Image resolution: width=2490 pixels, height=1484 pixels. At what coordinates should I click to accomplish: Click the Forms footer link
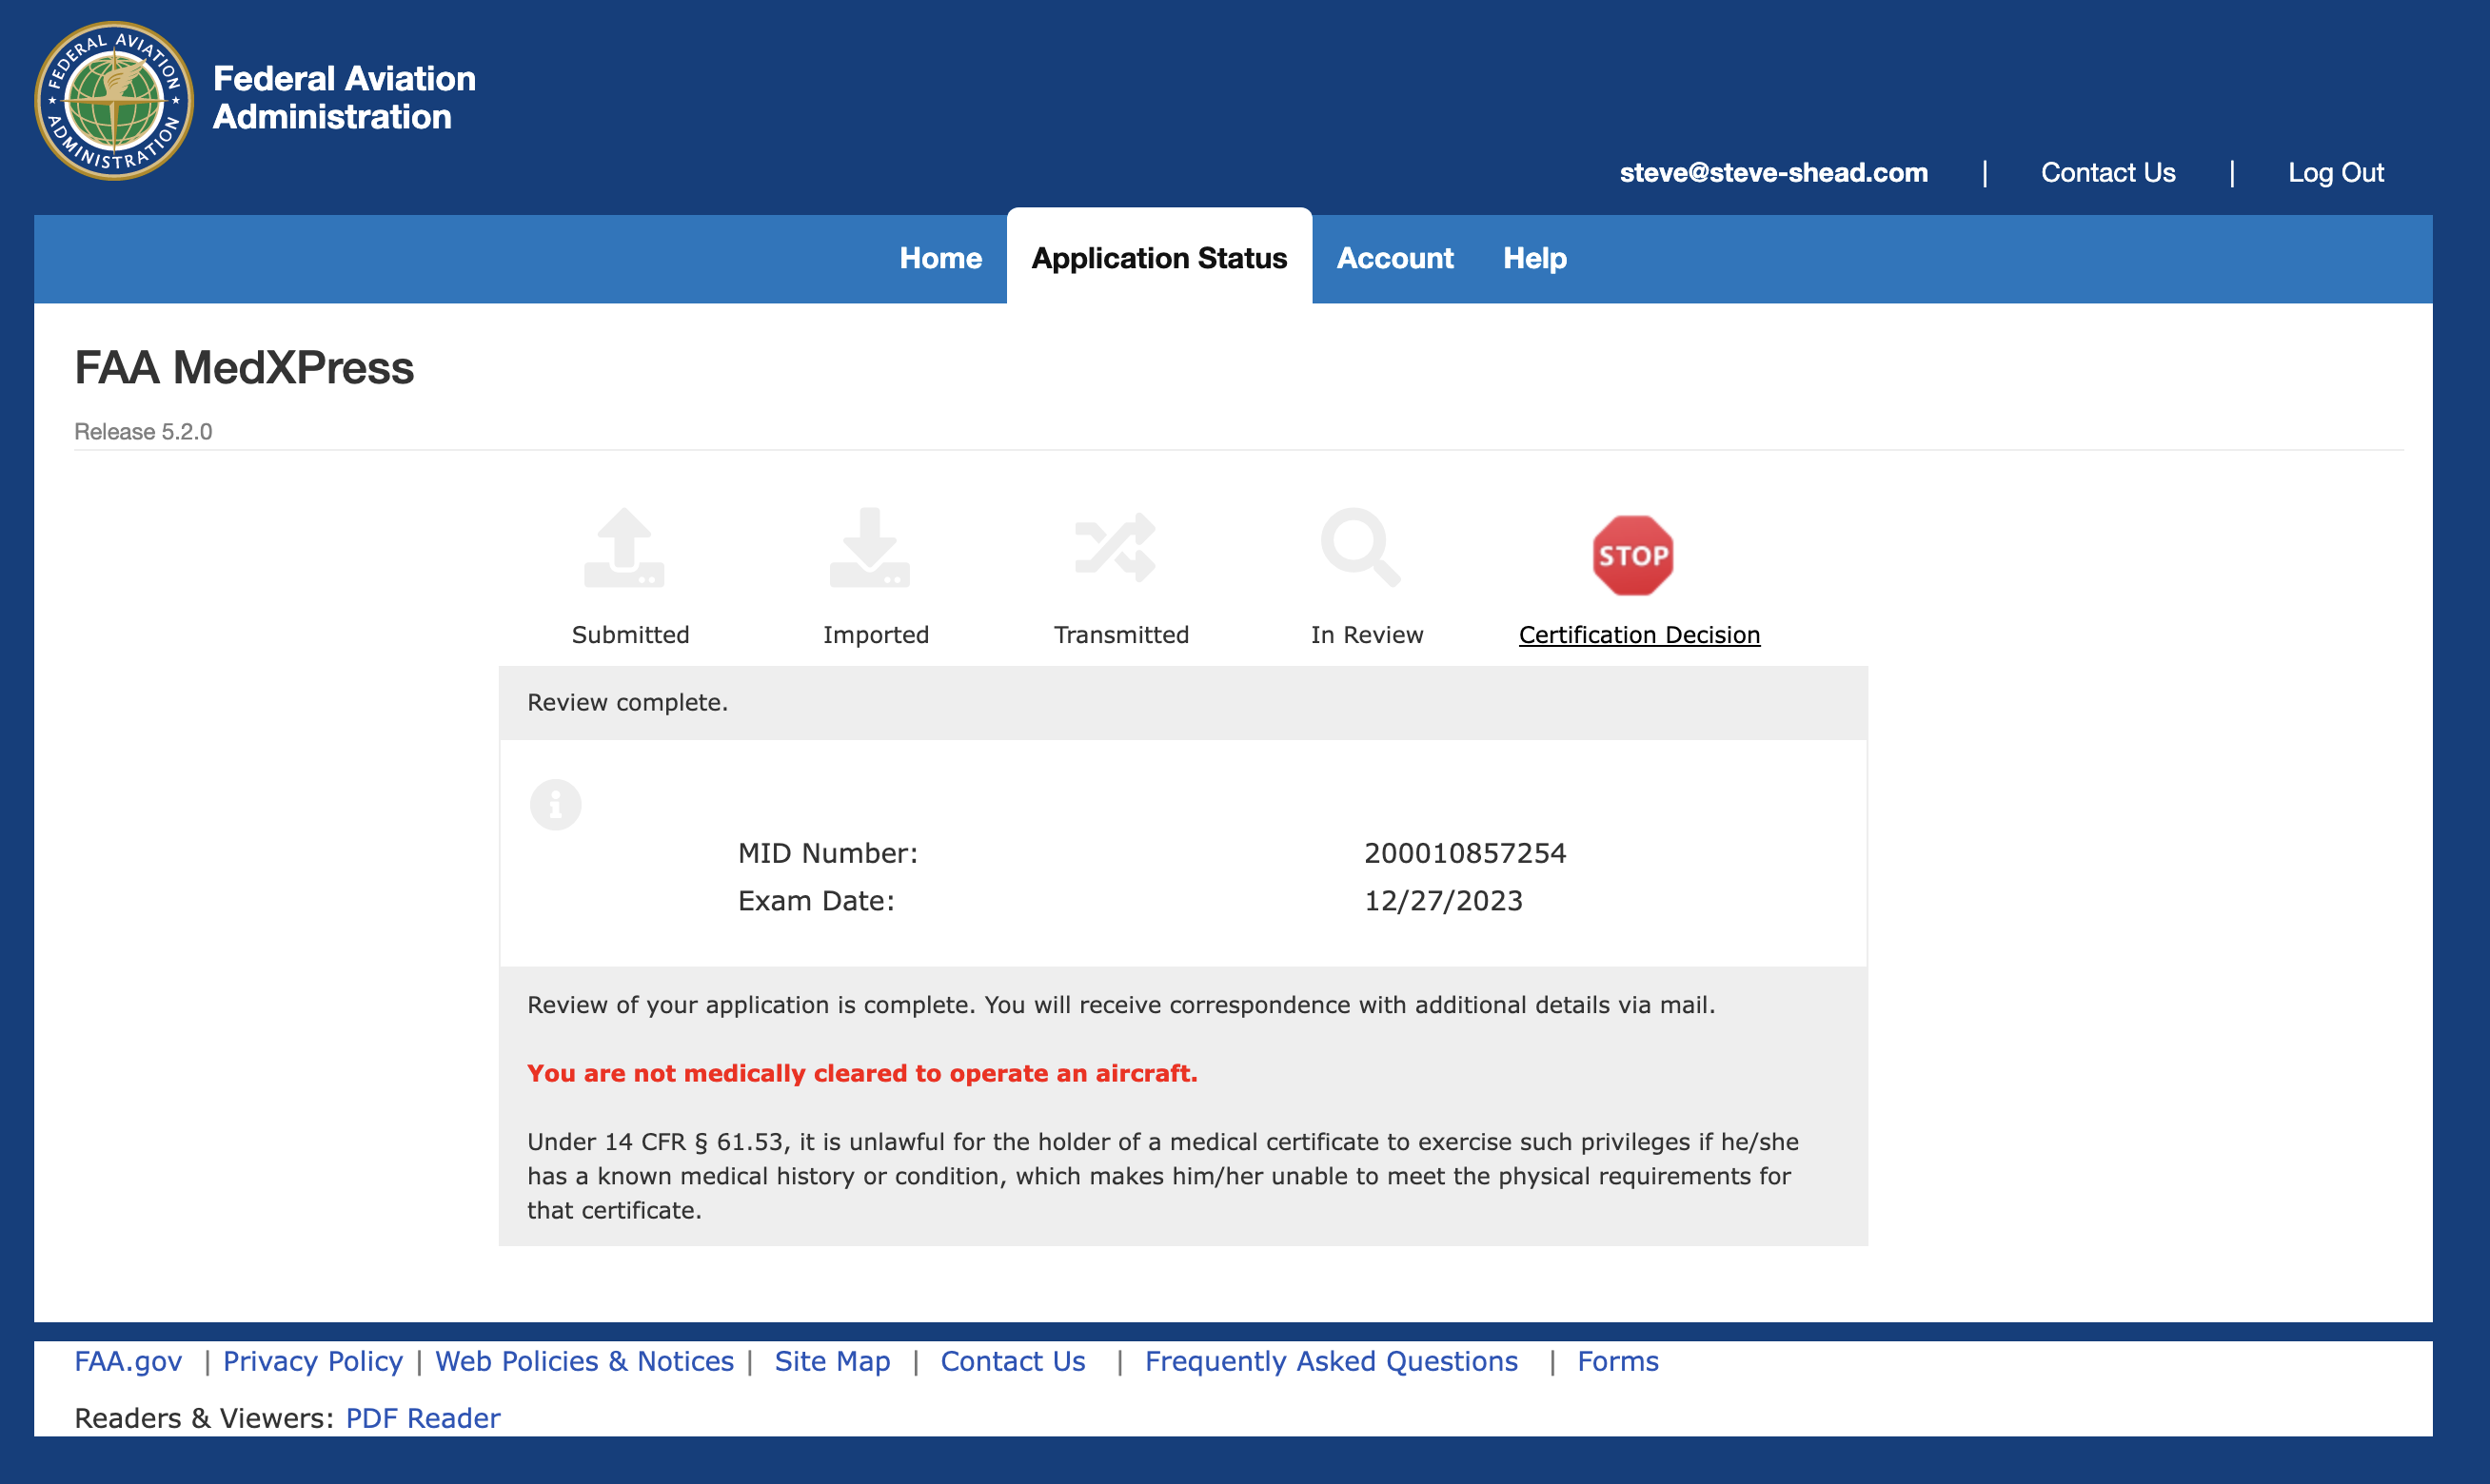click(1619, 1360)
